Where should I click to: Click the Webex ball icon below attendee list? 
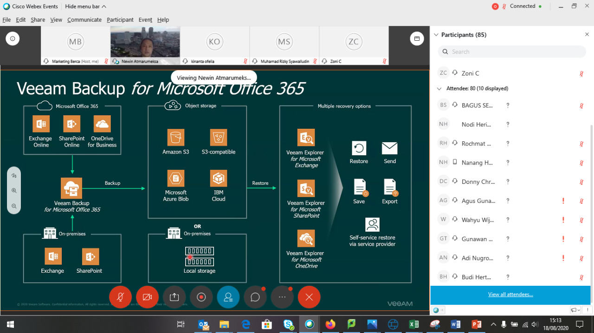pos(438,310)
